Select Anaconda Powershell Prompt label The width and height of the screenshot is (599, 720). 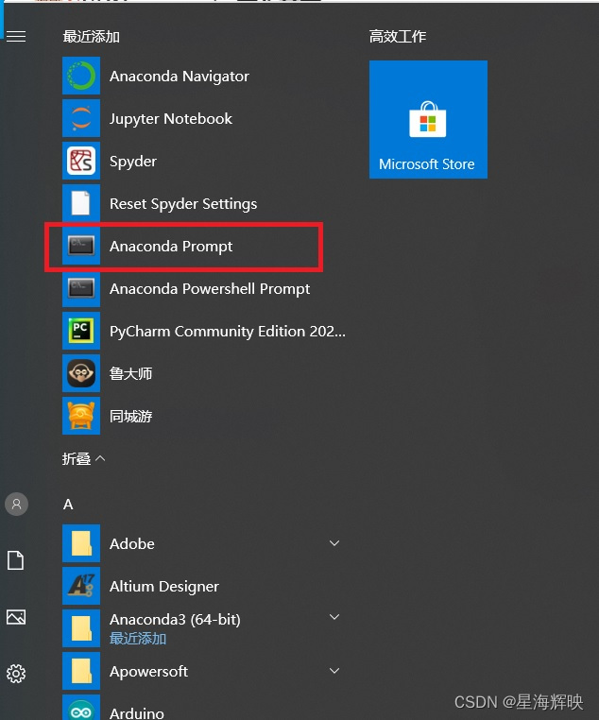[210, 289]
